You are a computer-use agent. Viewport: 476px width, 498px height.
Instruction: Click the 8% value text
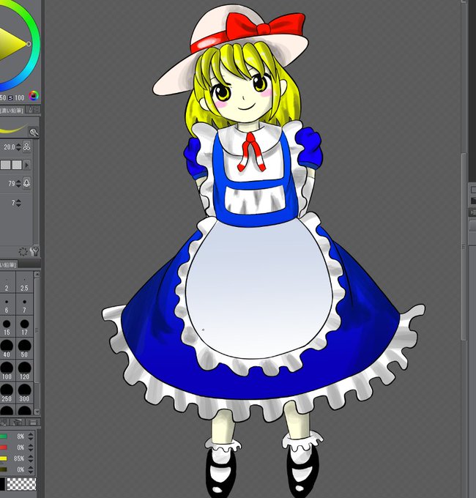click(21, 436)
